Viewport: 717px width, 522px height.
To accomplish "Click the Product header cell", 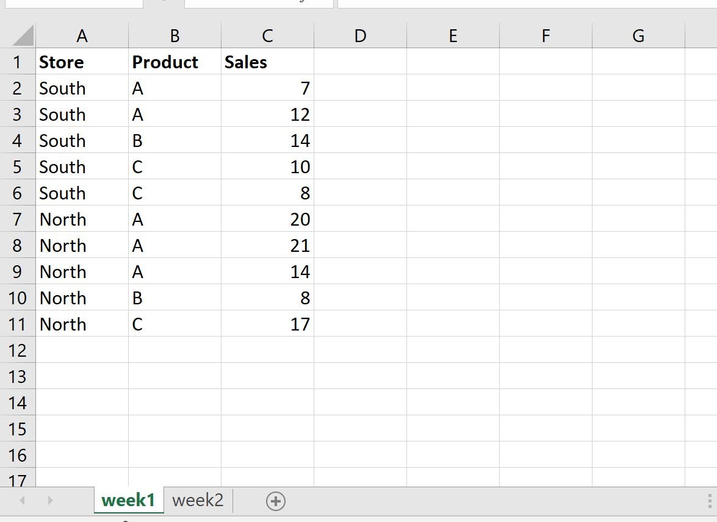I will pyautogui.click(x=175, y=62).
